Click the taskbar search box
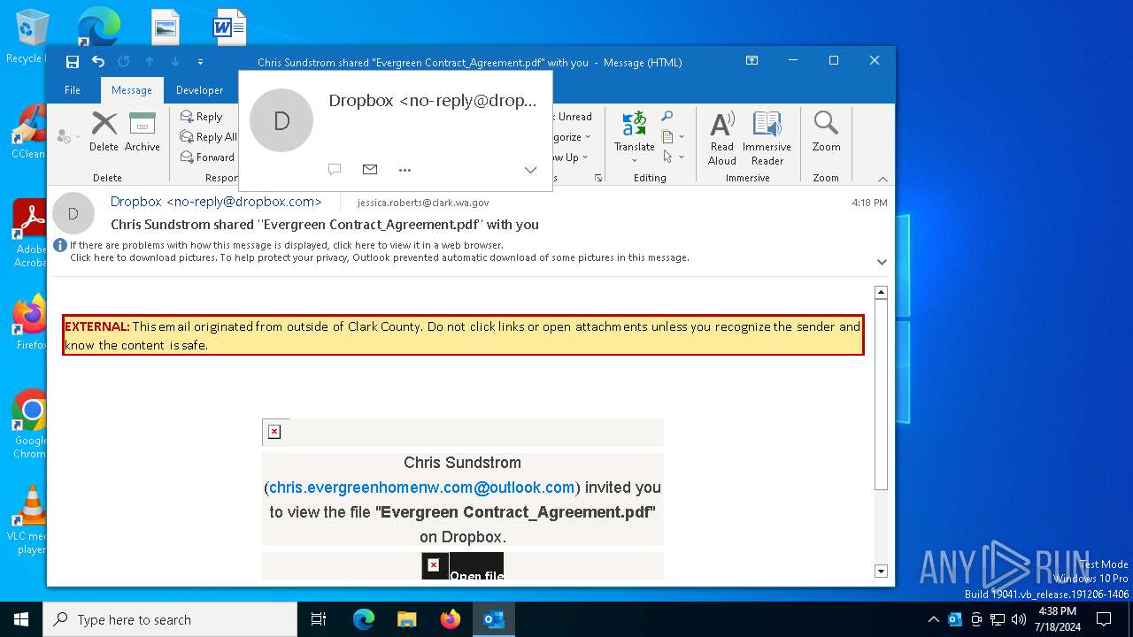 point(170,619)
